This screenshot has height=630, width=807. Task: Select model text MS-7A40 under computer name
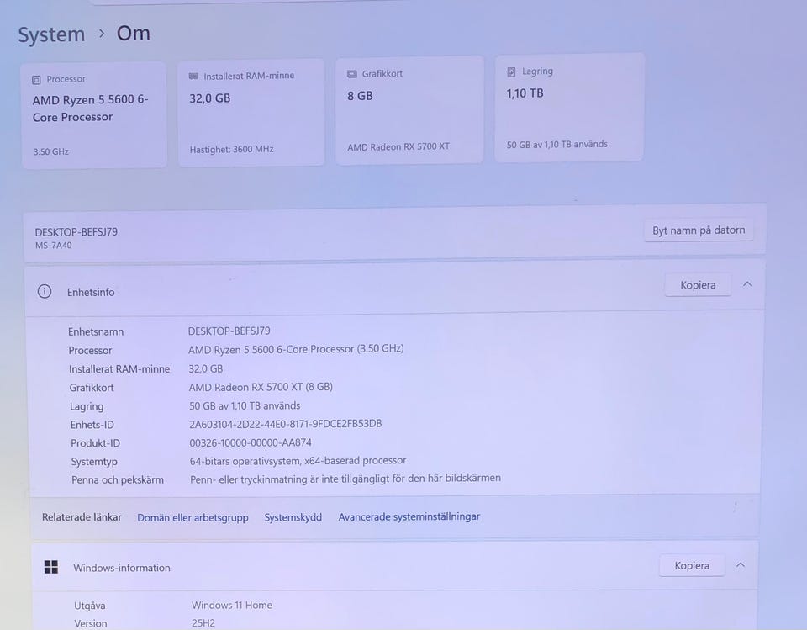54,246
